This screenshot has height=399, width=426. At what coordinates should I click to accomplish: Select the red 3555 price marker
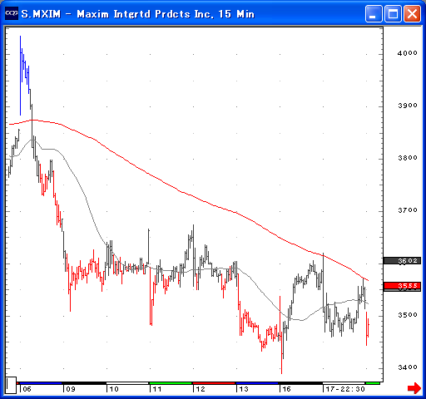click(402, 286)
